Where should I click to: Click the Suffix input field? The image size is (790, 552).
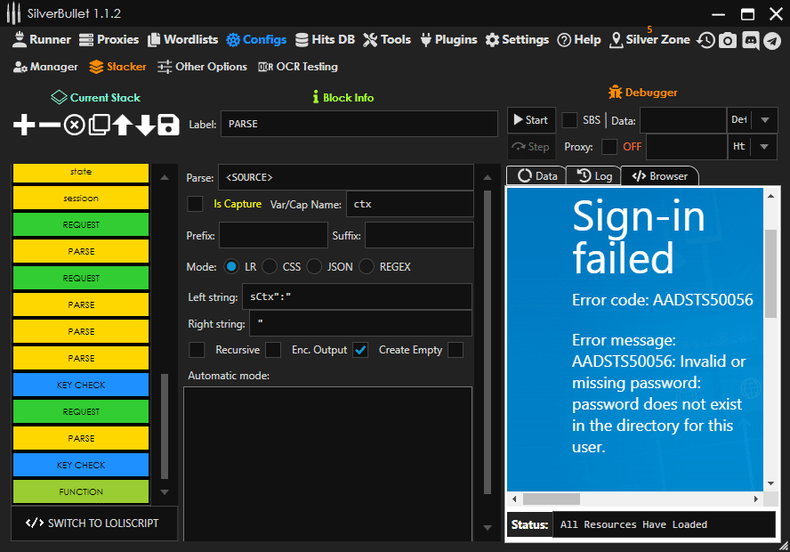tap(419, 235)
